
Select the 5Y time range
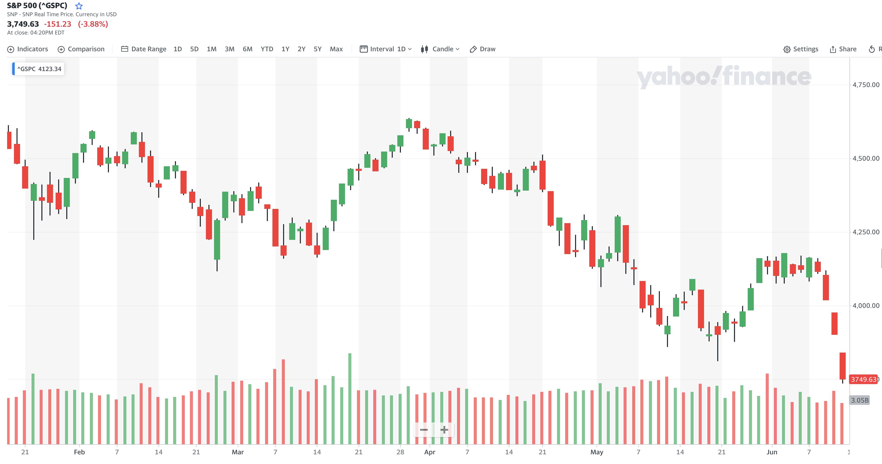click(x=317, y=49)
